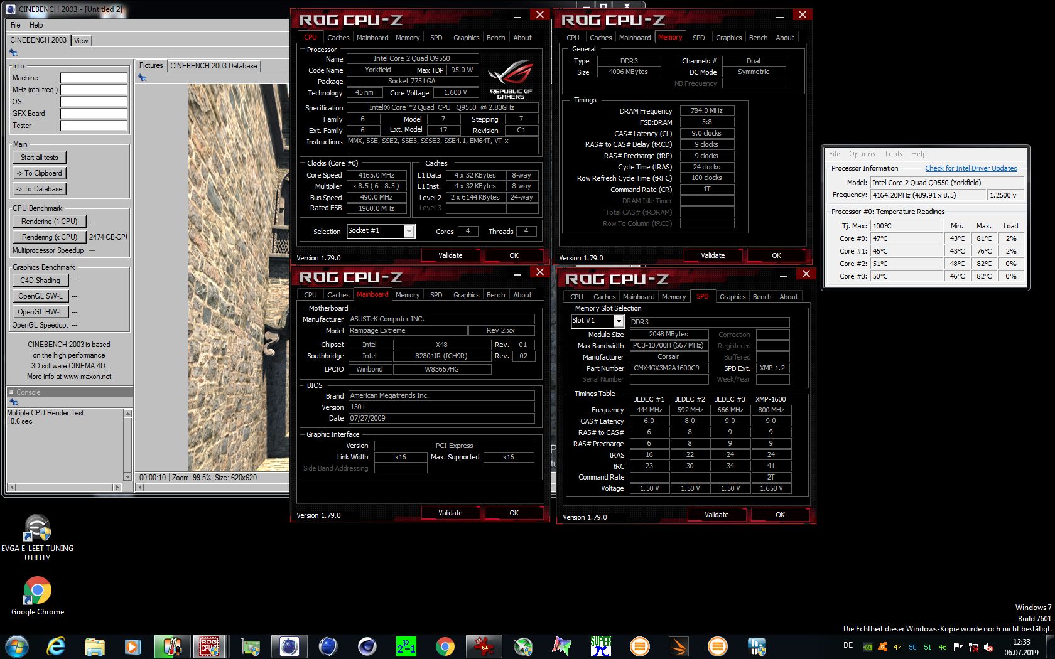Run Rendering (x CPU) benchmark
The height and width of the screenshot is (659, 1055).
(x=49, y=237)
